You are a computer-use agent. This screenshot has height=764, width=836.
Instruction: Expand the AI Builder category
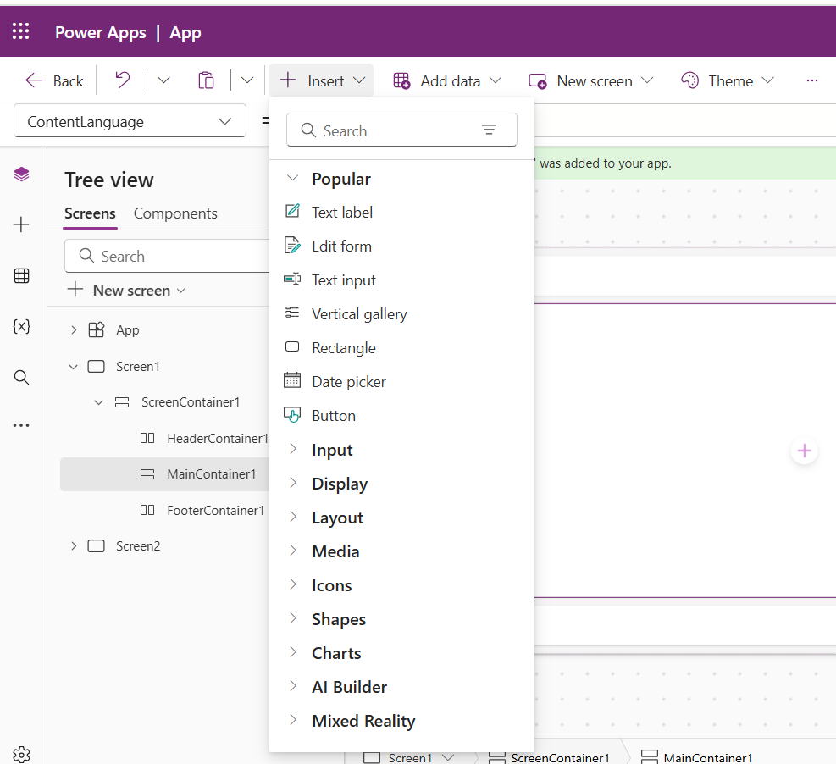[x=293, y=686]
